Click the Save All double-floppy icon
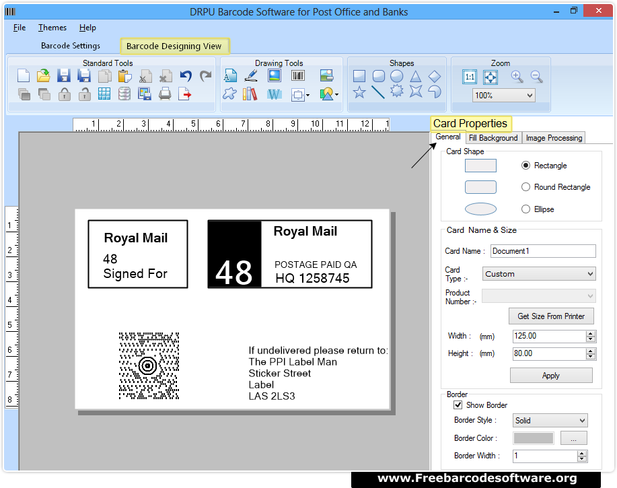The image size is (617, 488). 84,75
